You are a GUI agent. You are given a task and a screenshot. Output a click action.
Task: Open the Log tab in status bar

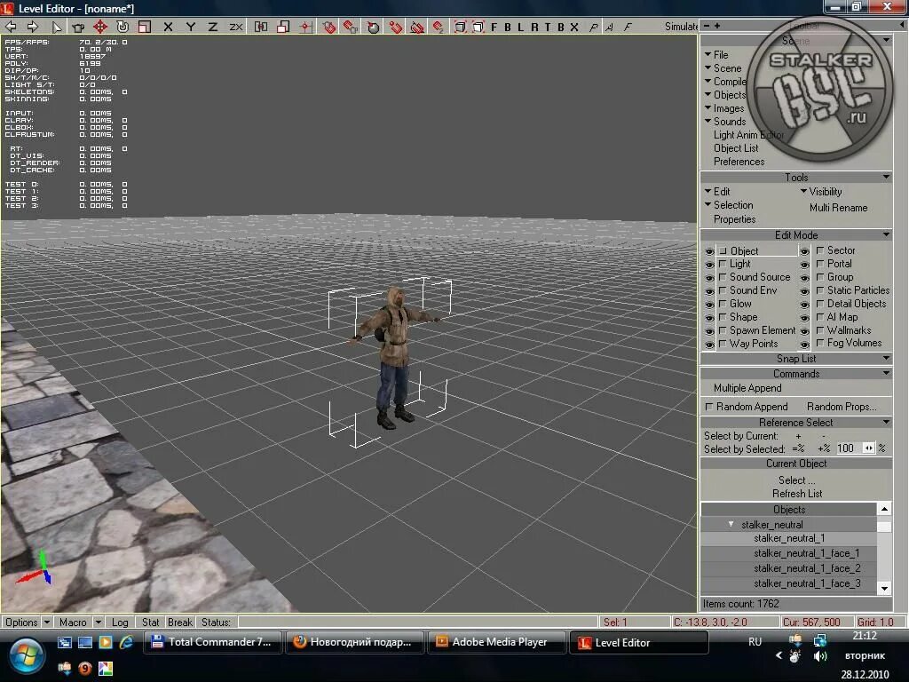tap(120, 623)
